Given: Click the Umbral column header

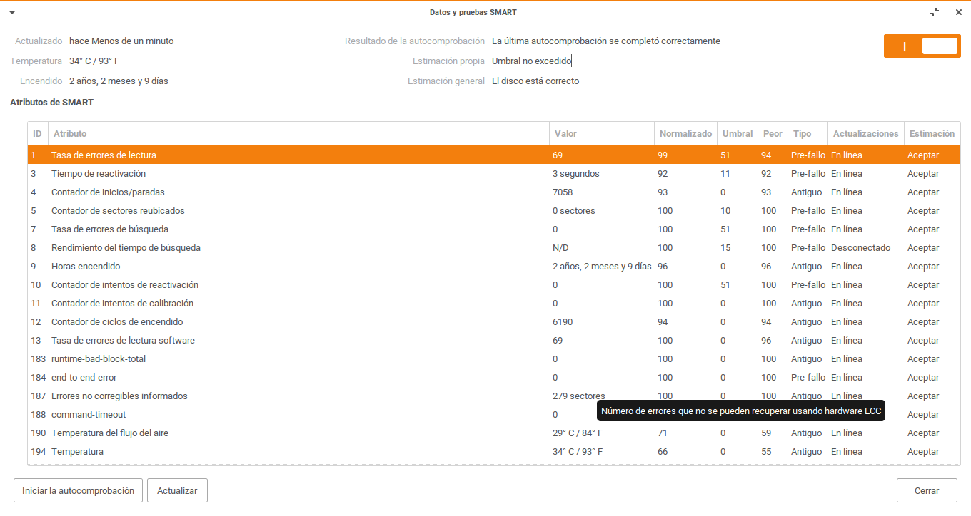Looking at the screenshot, I should (x=737, y=134).
